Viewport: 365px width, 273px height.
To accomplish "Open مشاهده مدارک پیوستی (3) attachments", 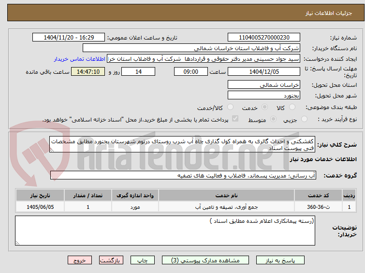I will (x=205, y=260).
